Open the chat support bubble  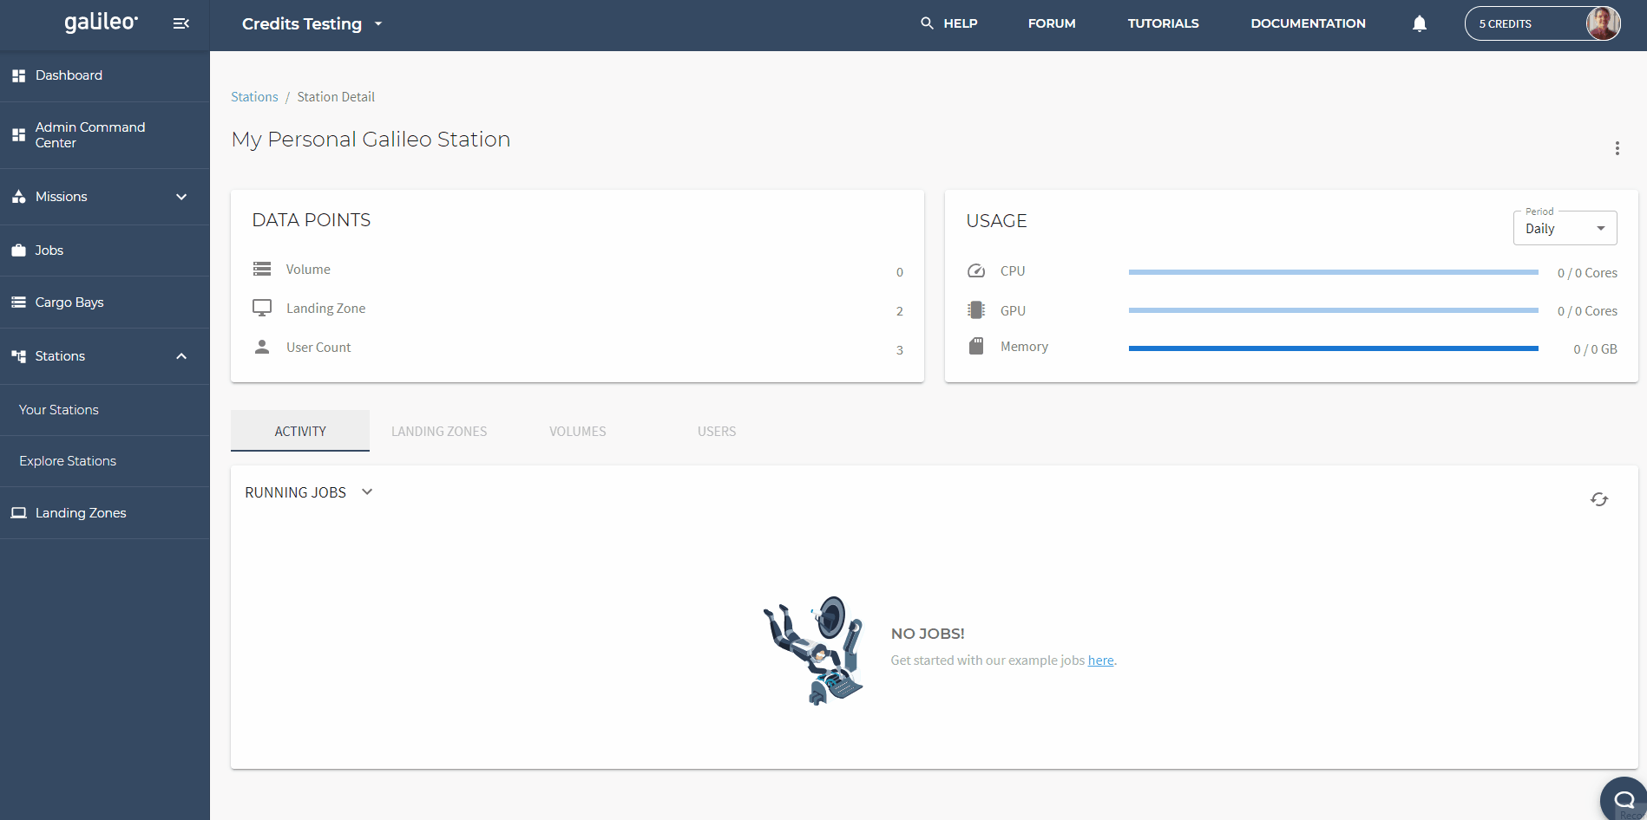pyautogui.click(x=1624, y=799)
